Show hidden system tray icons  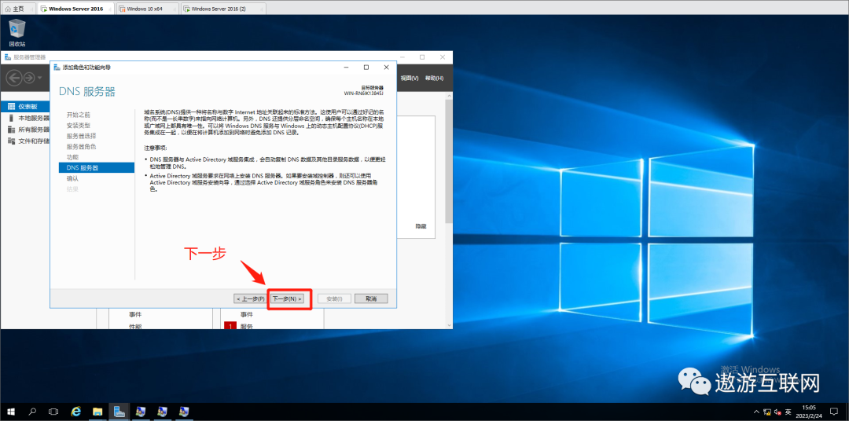pos(758,412)
